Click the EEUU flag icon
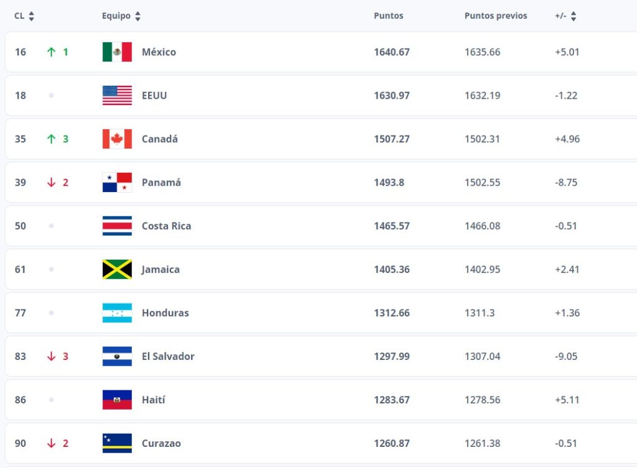 117,95
